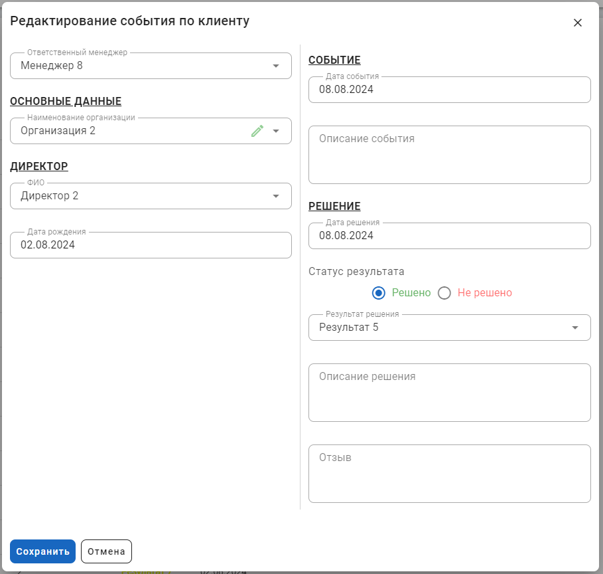This screenshot has width=603, height=574.
Task: Focus the Описание события text area
Action: [x=449, y=155]
